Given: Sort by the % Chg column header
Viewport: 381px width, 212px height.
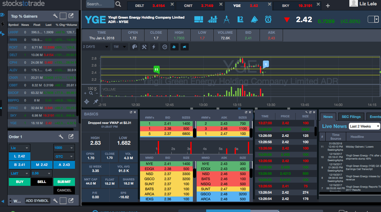Looking at the screenshot, I should pos(60,25).
